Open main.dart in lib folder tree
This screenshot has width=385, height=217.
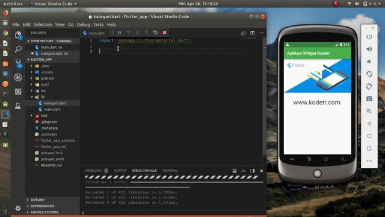coord(53,109)
